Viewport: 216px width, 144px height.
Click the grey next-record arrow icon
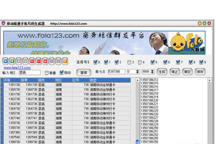click(19, 61)
